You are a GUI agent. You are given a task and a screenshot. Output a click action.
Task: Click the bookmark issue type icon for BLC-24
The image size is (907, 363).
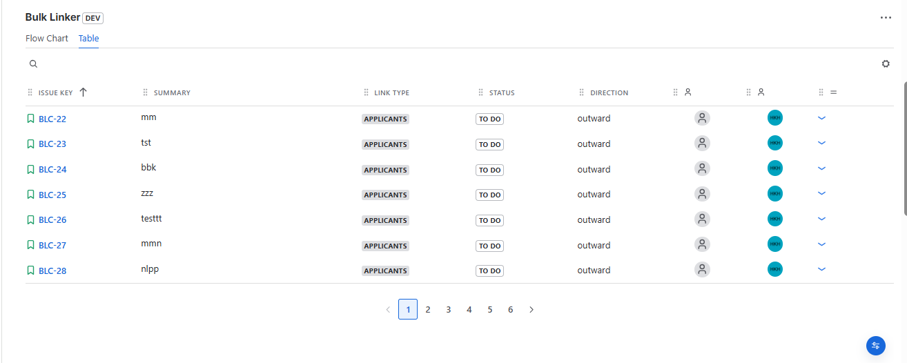point(30,169)
